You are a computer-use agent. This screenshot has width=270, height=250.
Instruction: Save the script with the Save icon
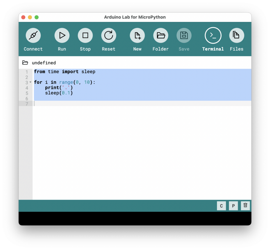[x=184, y=35]
